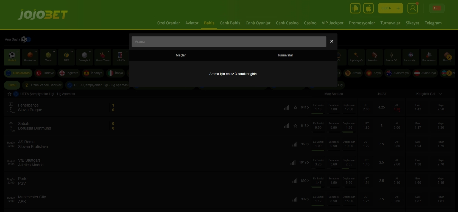Viewport: 458px width, 212px height.
Task: Favorite the Fenerbahçe vs Slavia Prague match
Action: pyautogui.click(x=295, y=107)
